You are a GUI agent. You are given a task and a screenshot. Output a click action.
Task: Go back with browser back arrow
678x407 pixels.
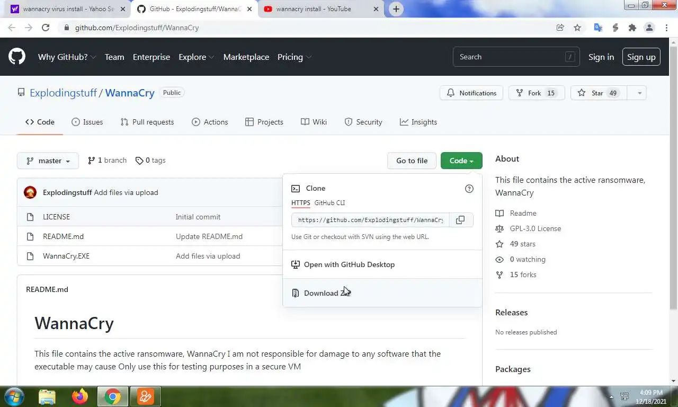(x=12, y=28)
